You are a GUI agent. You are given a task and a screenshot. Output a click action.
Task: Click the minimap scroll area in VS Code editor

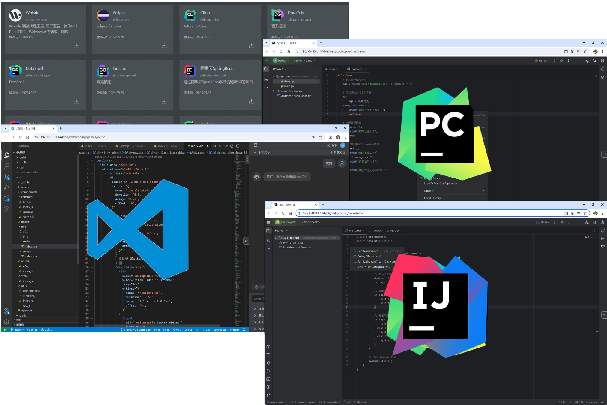pos(239,215)
